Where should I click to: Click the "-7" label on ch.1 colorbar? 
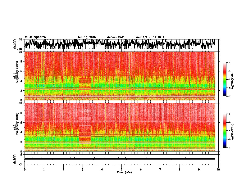tap(229, 96)
